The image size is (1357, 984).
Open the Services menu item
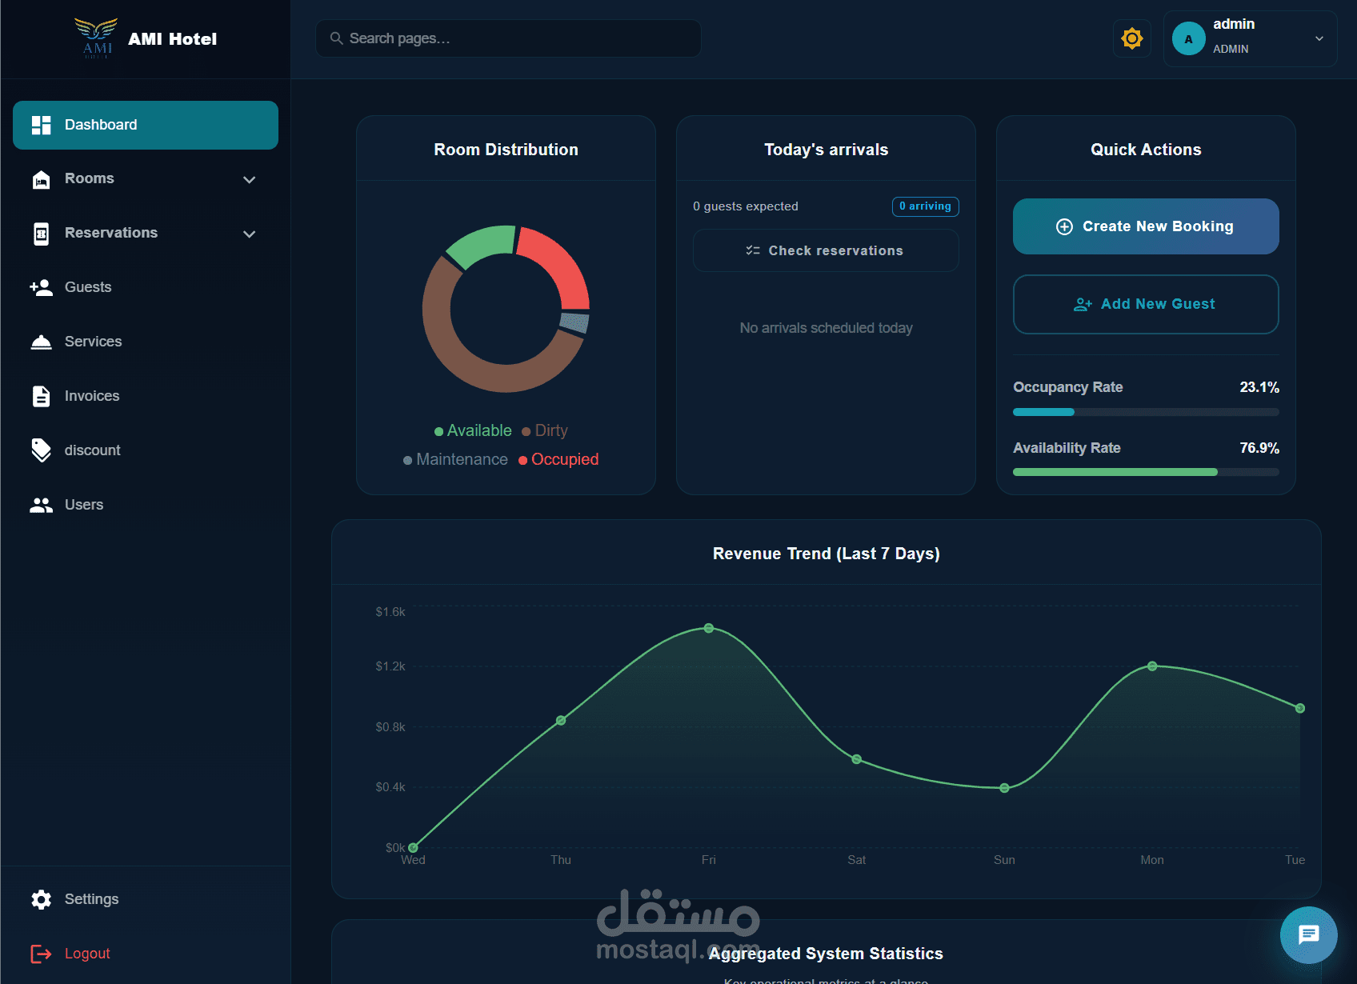tap(146, 342)
